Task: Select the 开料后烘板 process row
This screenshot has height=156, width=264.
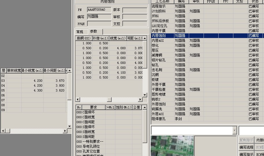Action: (x=208, y=21)
